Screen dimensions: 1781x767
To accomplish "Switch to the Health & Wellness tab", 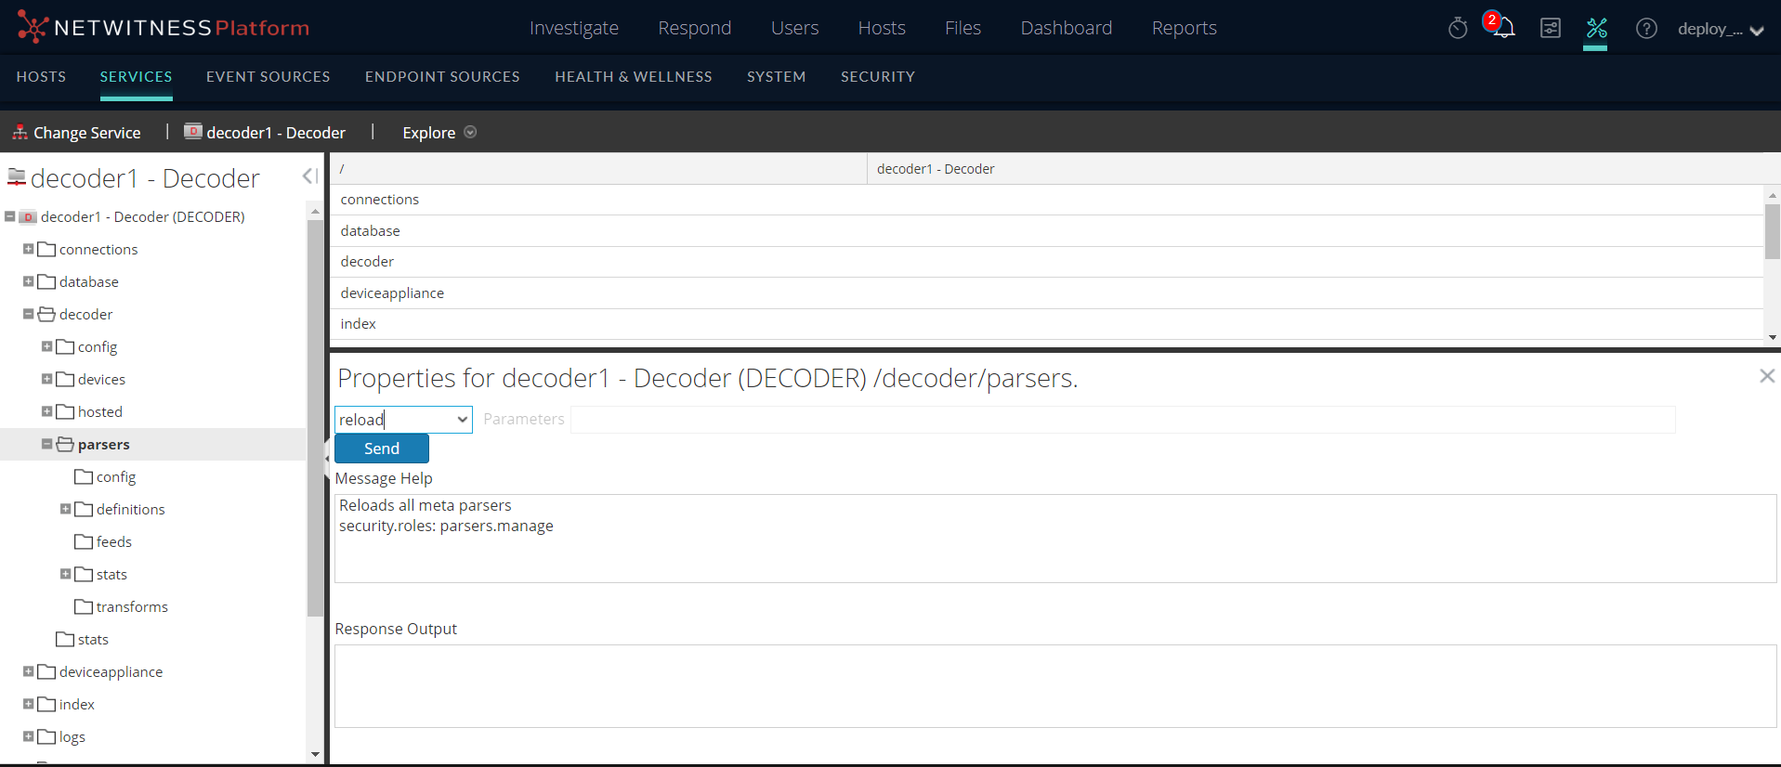I will click(633, 77).
